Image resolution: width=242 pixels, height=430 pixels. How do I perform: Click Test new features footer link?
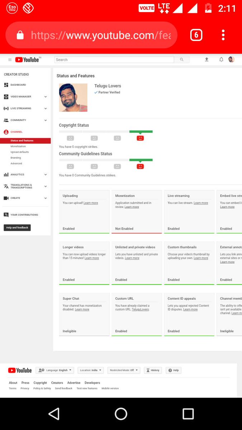(87, 388)
